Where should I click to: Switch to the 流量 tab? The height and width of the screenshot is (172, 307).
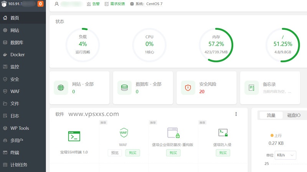point(271,115)
